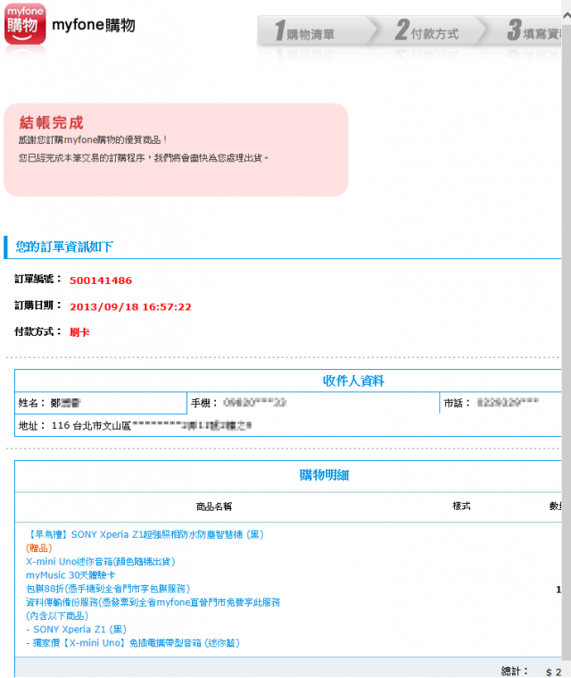Image resolution: width=571 pixels, height=678 pixels.
Task: Click the 購物明細 table header
Action: [324, 475]
